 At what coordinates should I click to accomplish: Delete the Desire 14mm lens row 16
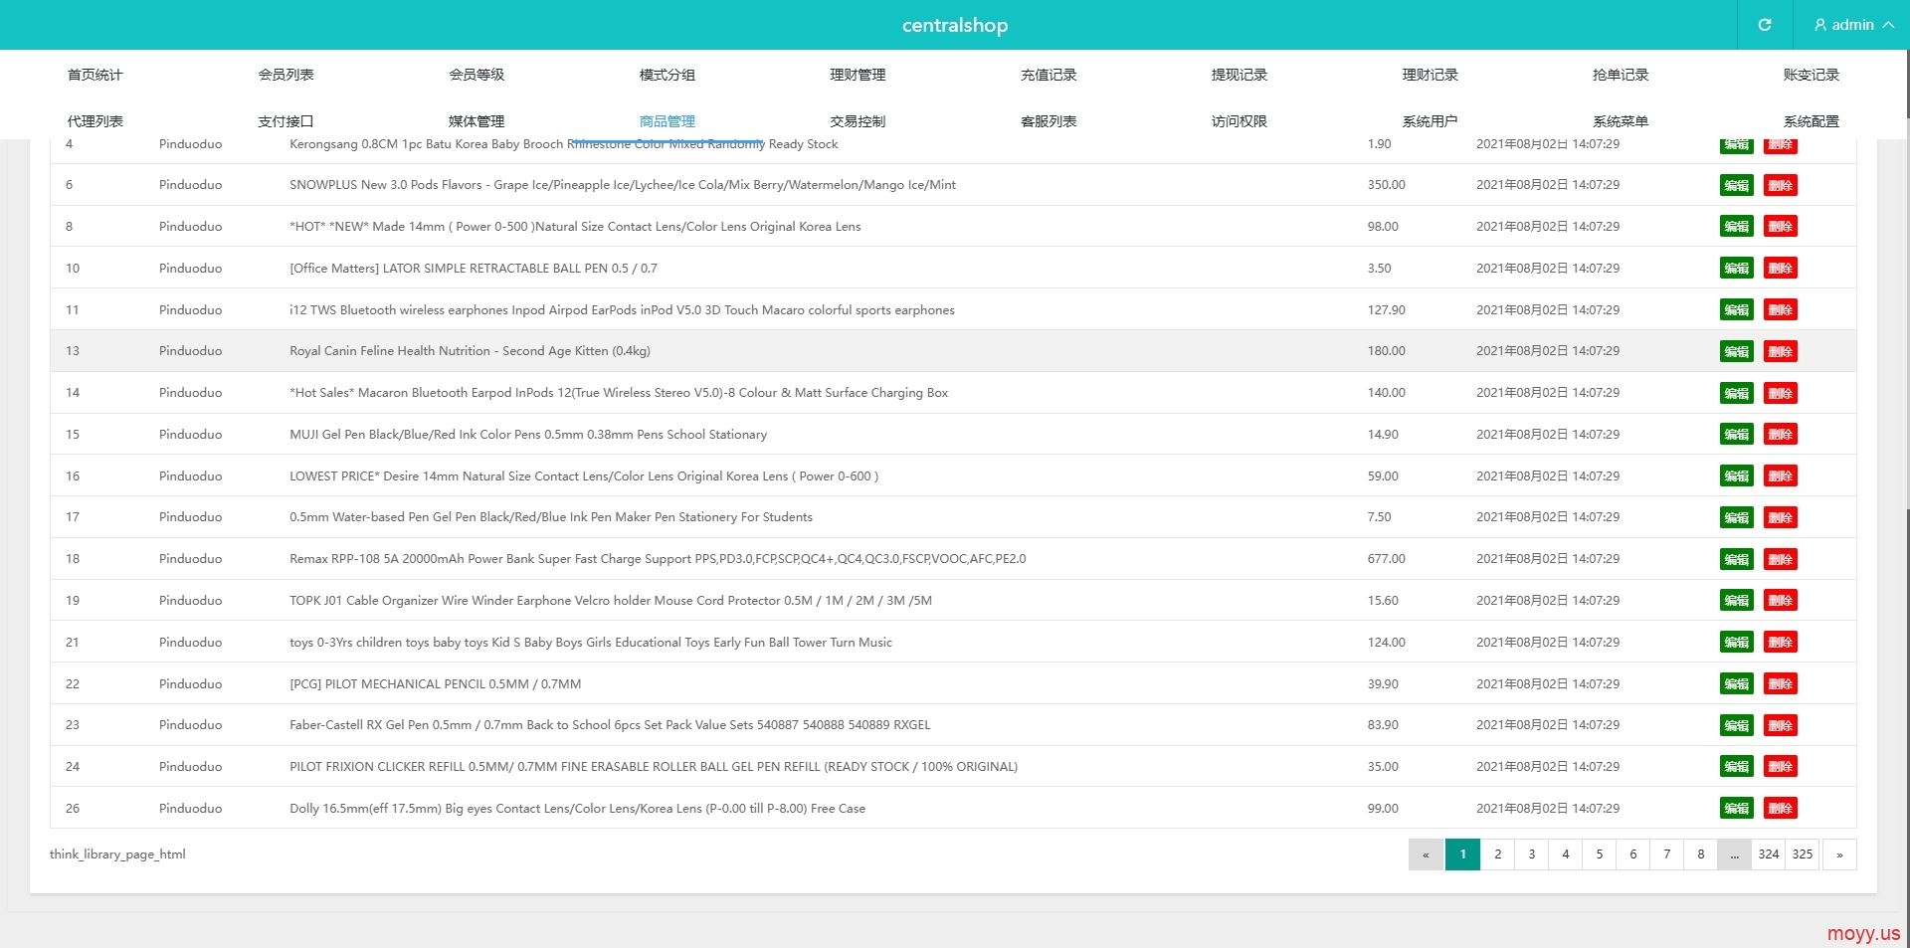(1781, 476)
